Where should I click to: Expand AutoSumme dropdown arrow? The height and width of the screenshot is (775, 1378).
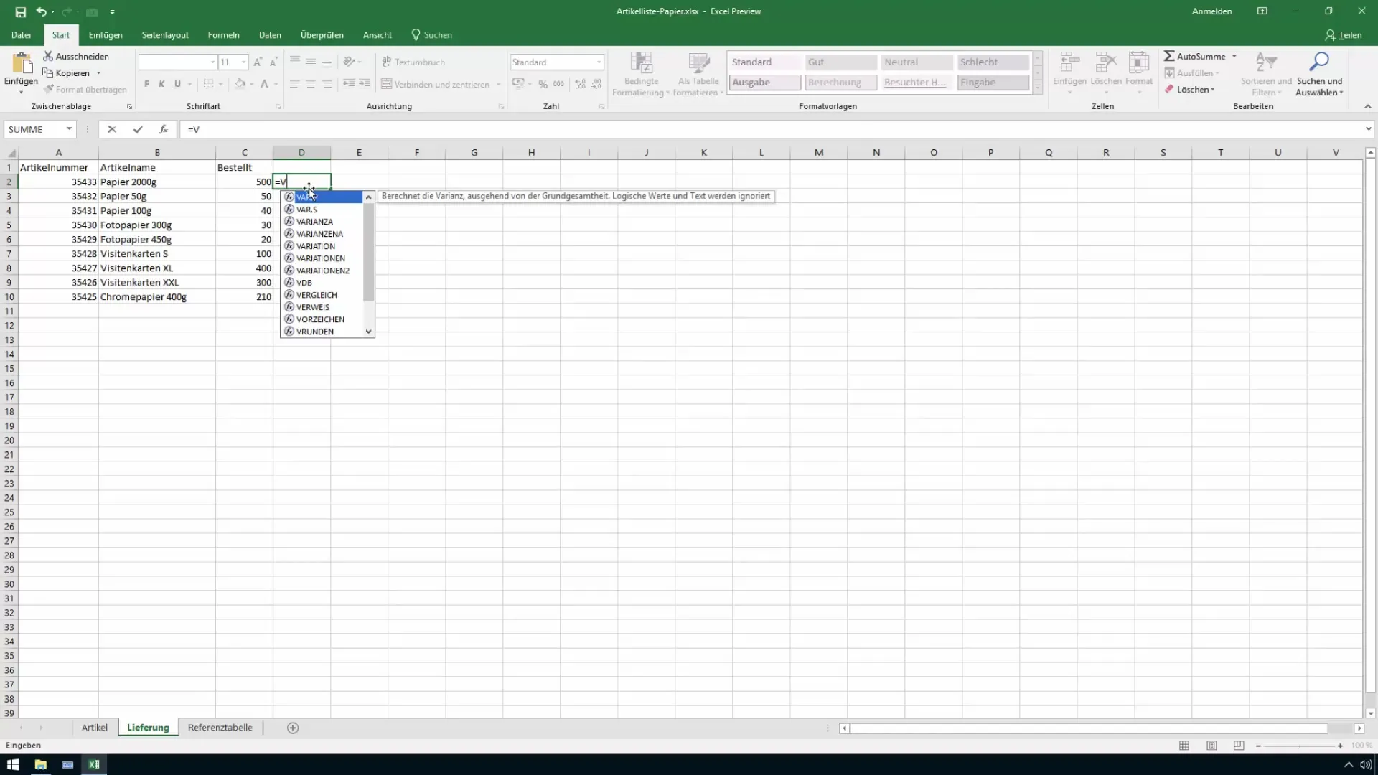tap(1234, 56)
